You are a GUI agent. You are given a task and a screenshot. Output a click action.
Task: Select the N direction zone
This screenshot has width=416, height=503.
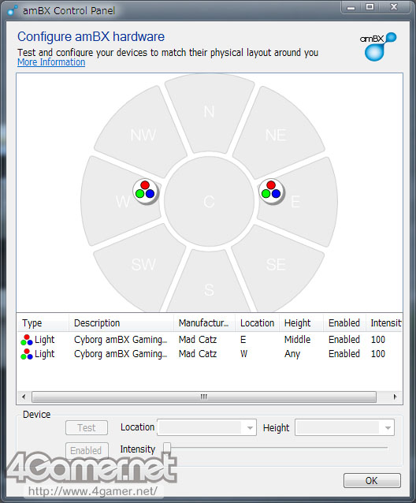[x=210, y=112]
